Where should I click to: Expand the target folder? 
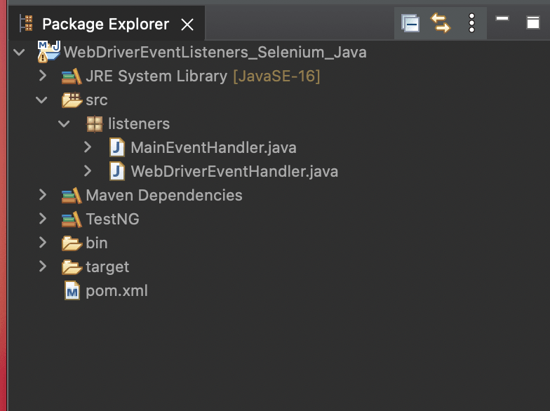click(x=43, y=267)
